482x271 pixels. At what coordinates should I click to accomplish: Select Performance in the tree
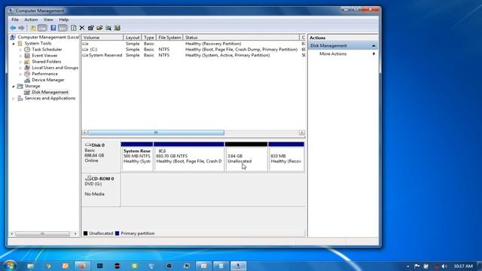pos(44,74)
